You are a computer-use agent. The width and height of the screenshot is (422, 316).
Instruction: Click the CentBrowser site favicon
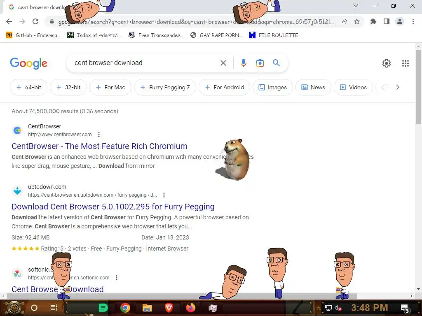(x=17, y=130)
